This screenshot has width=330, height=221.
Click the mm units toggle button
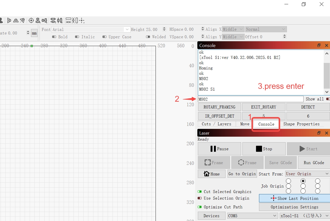(34, 33)
